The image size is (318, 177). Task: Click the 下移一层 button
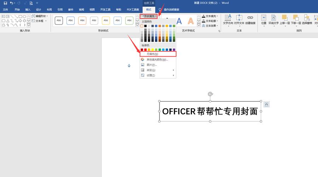coord(296,20)
